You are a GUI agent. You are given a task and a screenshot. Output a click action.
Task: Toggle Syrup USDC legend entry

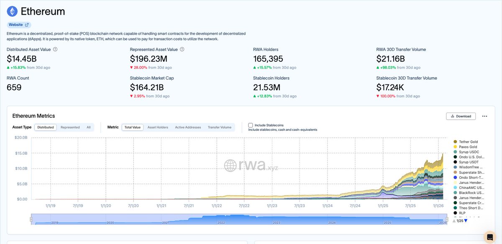[x=466, y=152]
